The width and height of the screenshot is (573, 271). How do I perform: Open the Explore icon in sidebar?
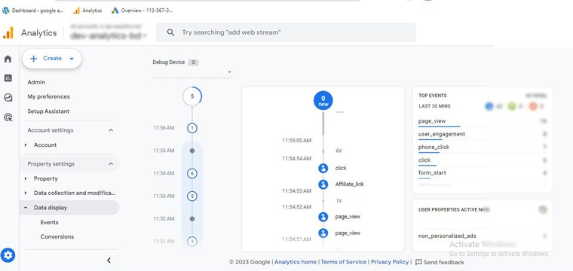[x=8, y=97]
